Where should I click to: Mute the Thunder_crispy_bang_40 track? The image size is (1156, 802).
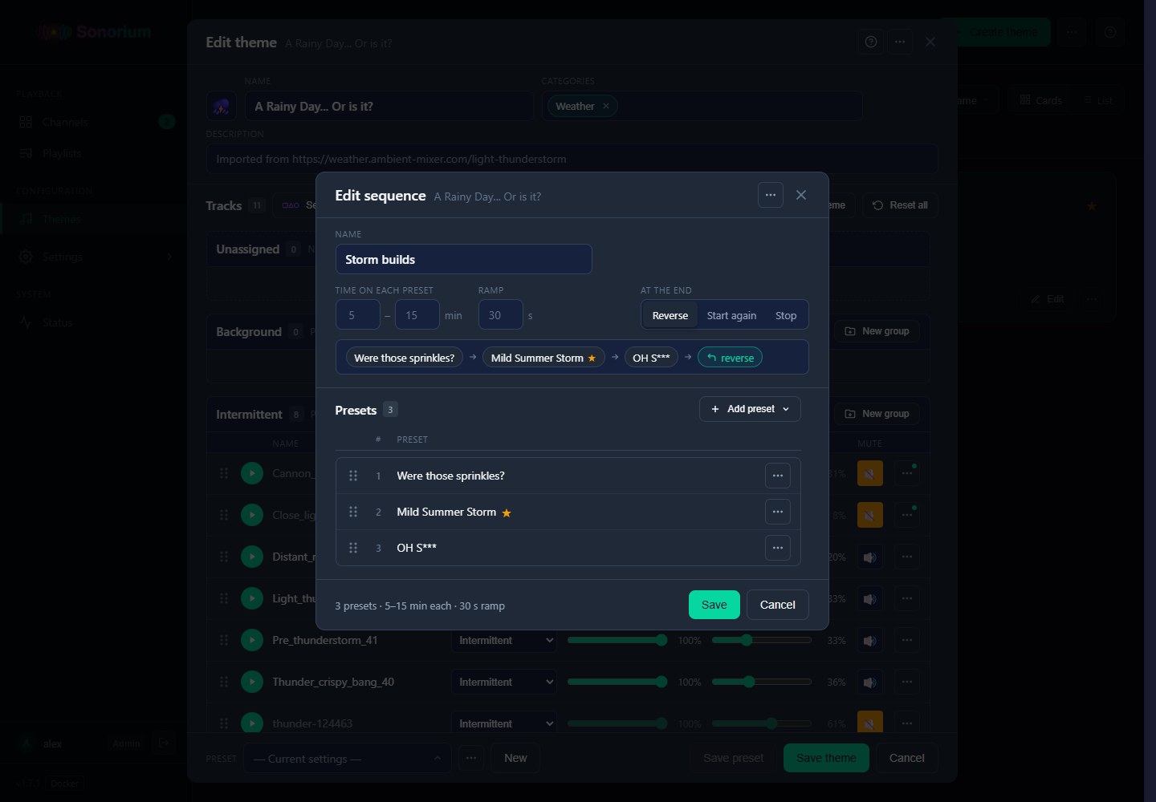(870, 682)
